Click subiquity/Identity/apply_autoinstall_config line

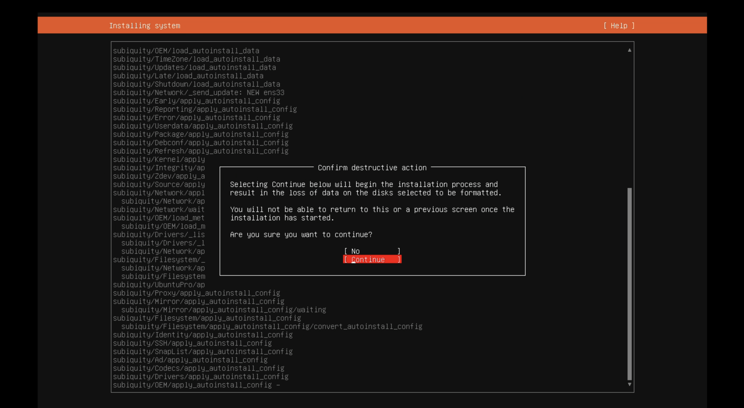coord(203,335)
